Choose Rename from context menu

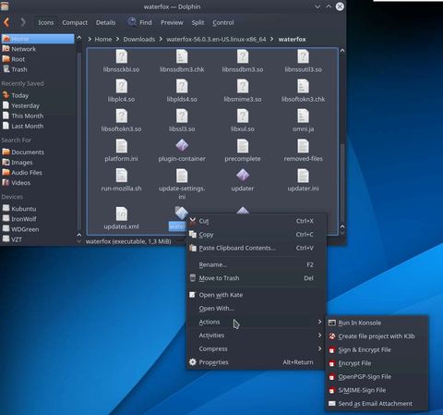point(257,264)
